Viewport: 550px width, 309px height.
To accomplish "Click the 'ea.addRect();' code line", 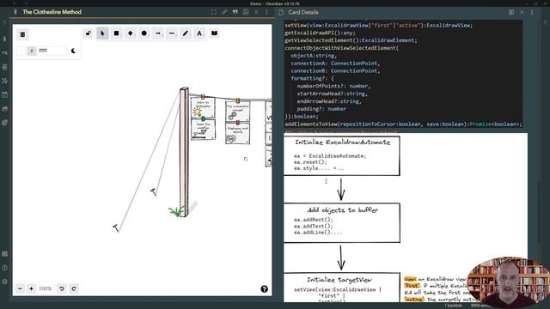I will pos(313,220).
